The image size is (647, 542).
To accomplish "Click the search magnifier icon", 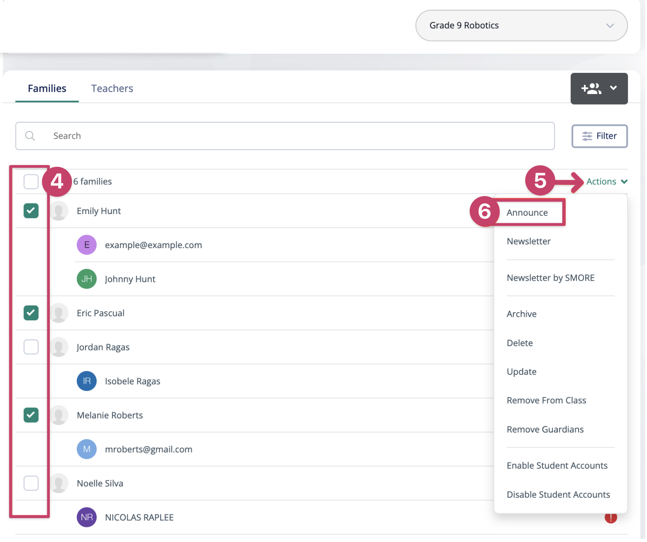I will (30, 136).
